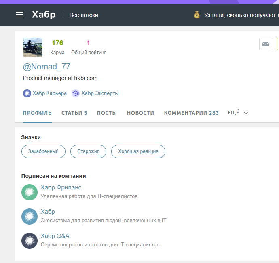Click the user avatar photo

(x=33, y=47)
